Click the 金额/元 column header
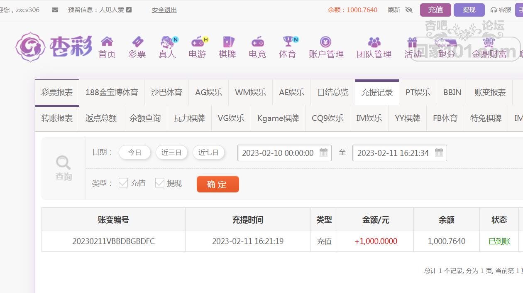The height and width of the screenshot is (293, 523). click(376, 219)
